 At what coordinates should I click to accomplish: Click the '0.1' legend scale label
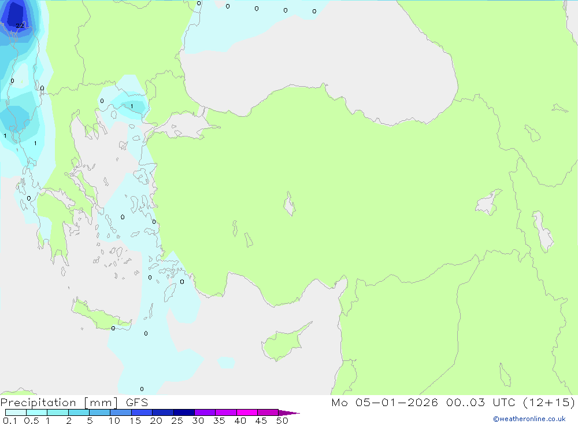click(x=10, y=421)
